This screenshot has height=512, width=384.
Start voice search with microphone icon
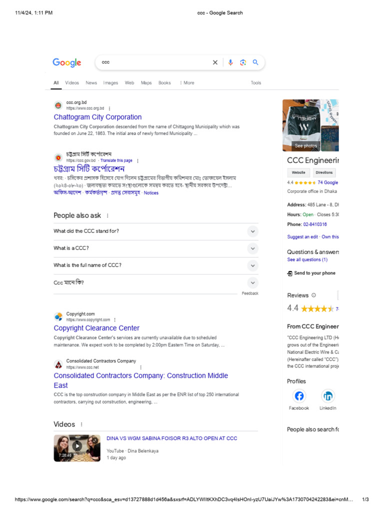pos(230,62)
